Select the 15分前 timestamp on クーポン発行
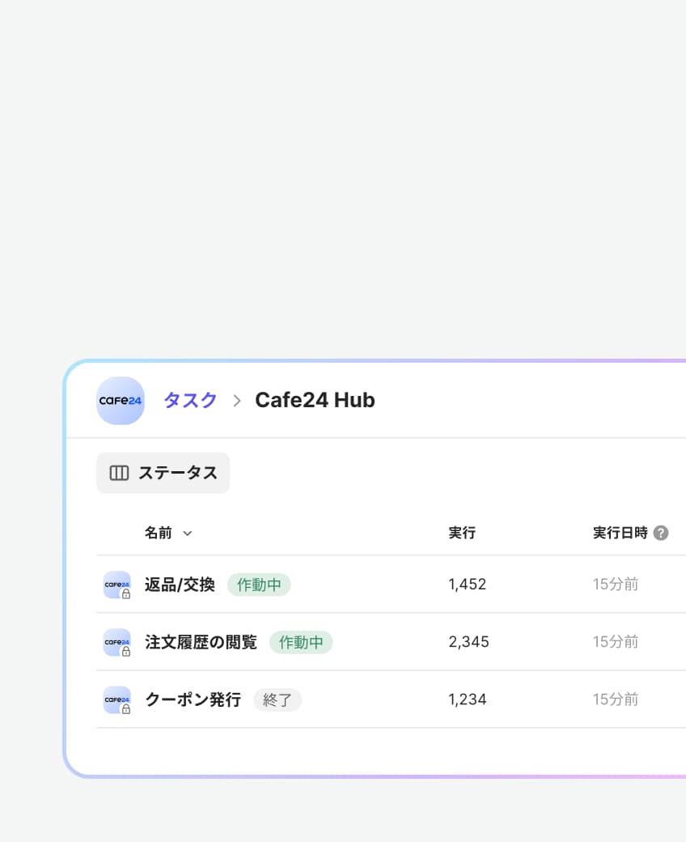This screenshot has width=686, height=842. click(x=616, y=700)
